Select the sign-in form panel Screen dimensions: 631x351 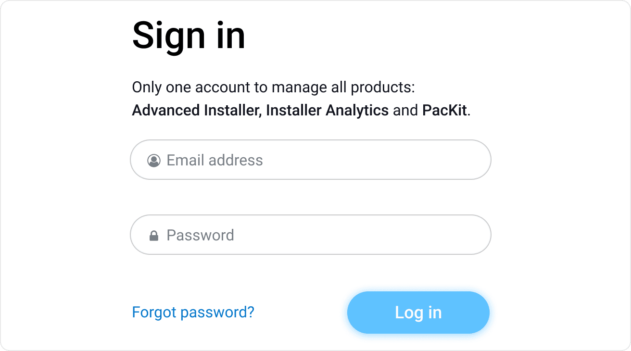click(x=315, y=175)
